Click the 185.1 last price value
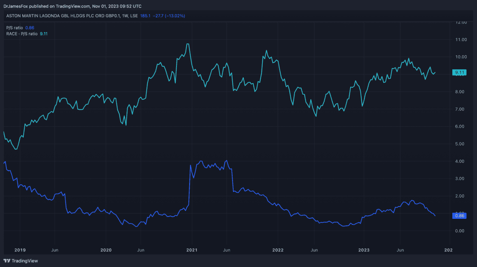477x267 pixels. [x=146, y=16]
